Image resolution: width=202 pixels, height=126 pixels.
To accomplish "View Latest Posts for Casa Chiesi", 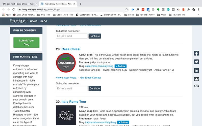I will 66,78.
